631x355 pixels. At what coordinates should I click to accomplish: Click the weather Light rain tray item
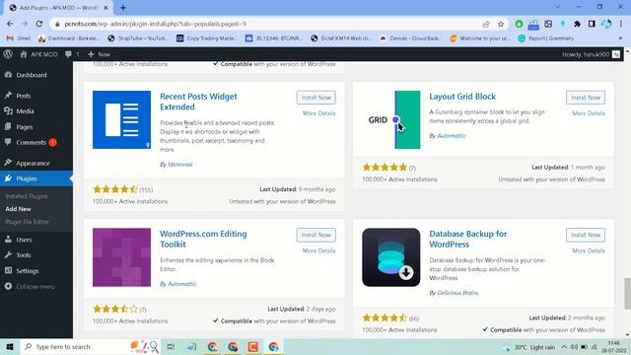point(529,347)
